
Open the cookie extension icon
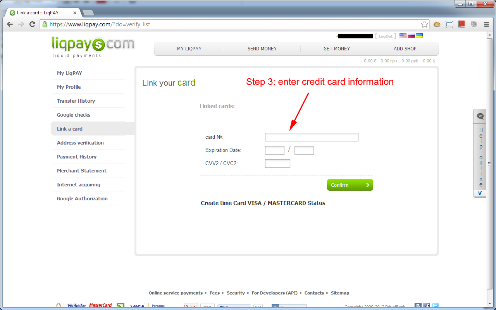pyautogui.click(x=437, y=24)
